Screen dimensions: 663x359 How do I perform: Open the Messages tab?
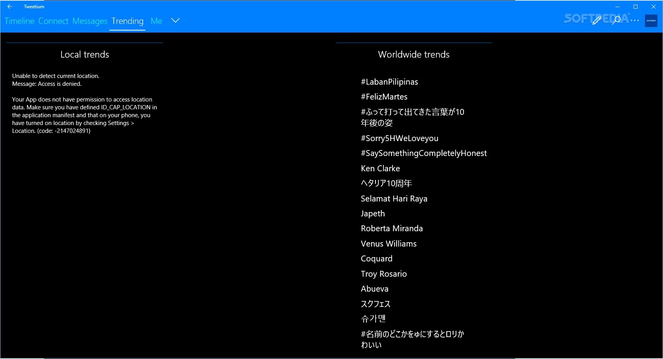coord(90,21)
